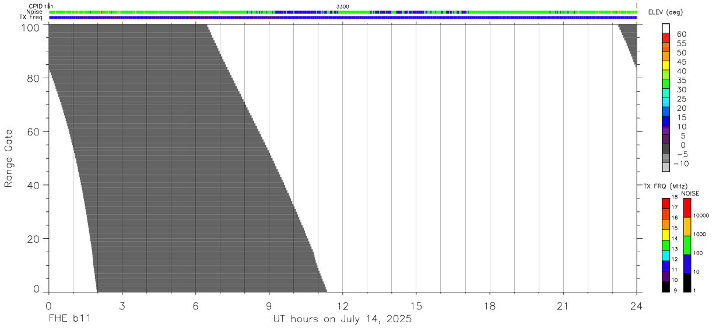Click TX FRQ legend value '9'
Image resolution: width=716 pixels, height=331 pixels.
[675, 291]
